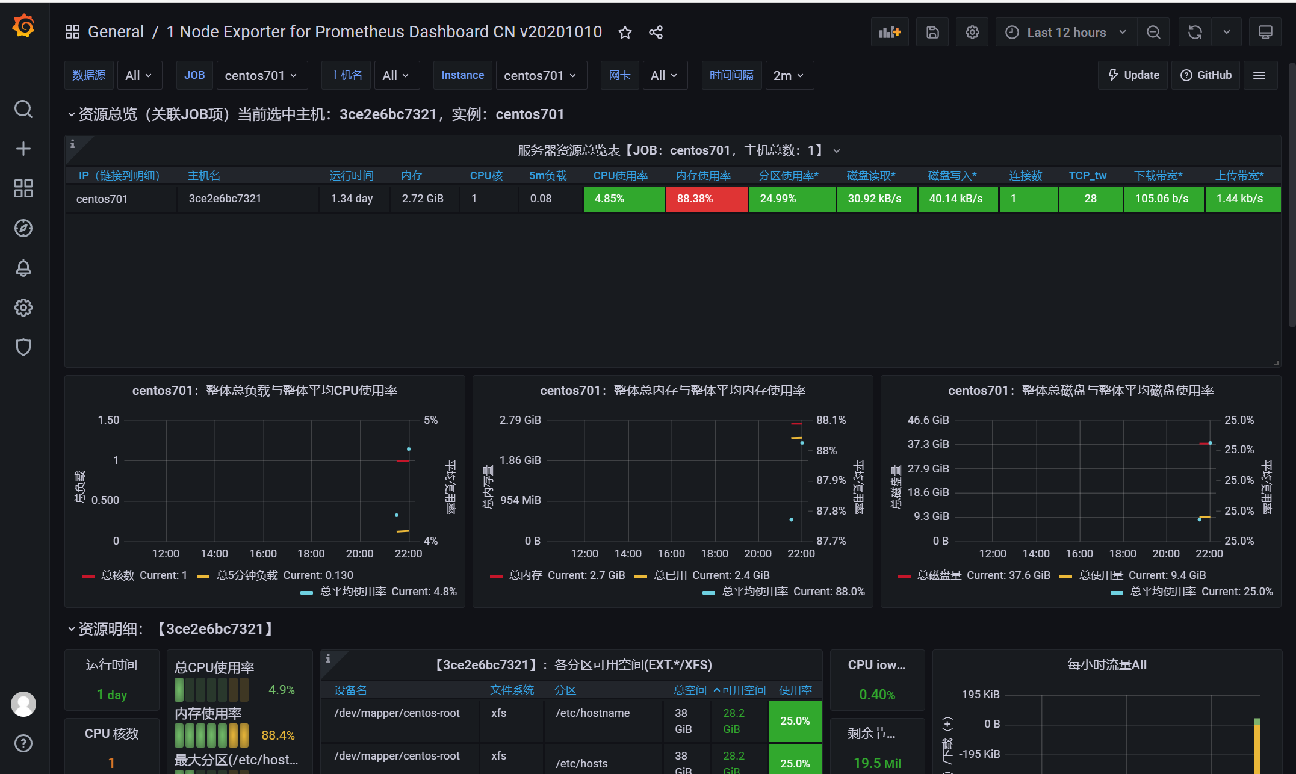The width and height of the screenshot is (1296, 774).
Task: Click the 运行时间 1 day stat panel
Action: point(112,680)
